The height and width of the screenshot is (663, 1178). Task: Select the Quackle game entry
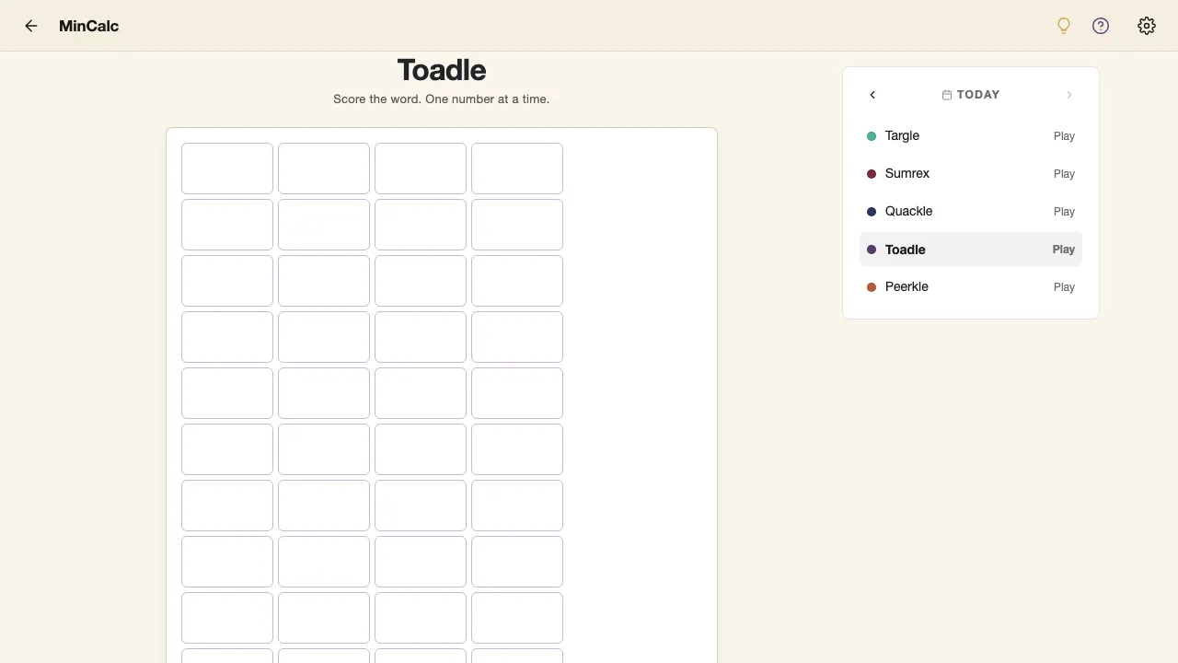click(971, 212)
